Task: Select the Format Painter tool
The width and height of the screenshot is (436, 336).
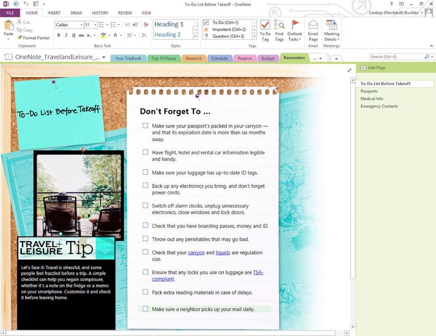Action: pos(33,38)
